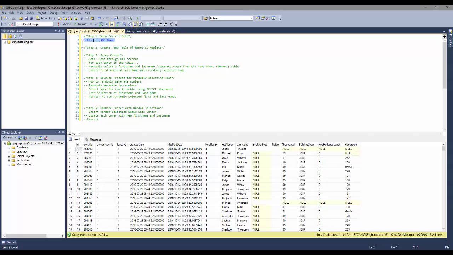Viewport: 453px width, 255px height.
Task: Open the Edit menu
Action: (11, 13)
